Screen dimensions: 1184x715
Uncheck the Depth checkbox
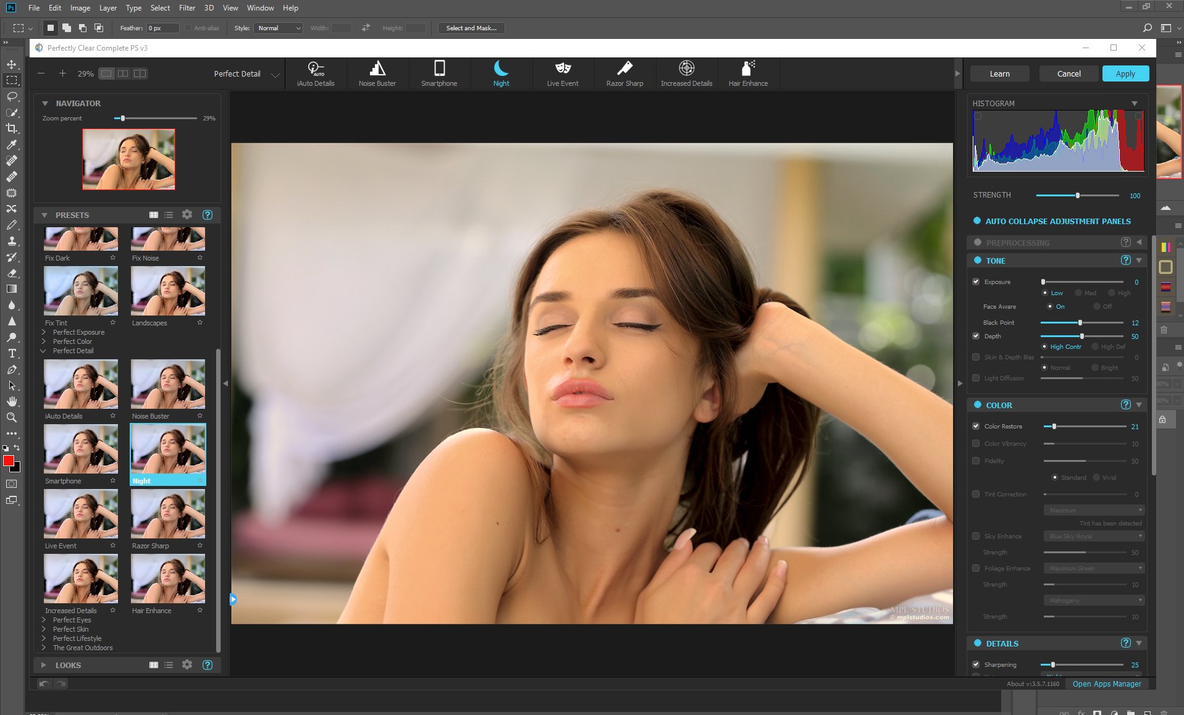click(976, 336)
